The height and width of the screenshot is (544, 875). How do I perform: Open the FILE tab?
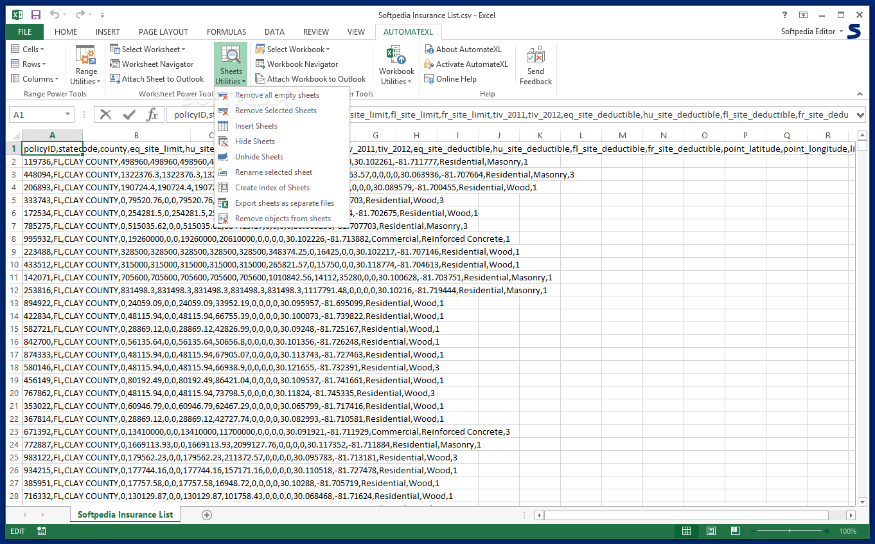25,32
